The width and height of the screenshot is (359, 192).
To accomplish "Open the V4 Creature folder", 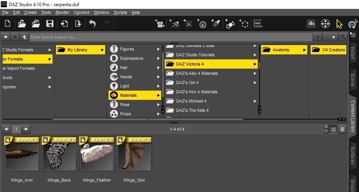I will tap(328, 50).
